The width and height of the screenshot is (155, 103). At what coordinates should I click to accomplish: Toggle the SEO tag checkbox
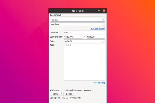66,45
